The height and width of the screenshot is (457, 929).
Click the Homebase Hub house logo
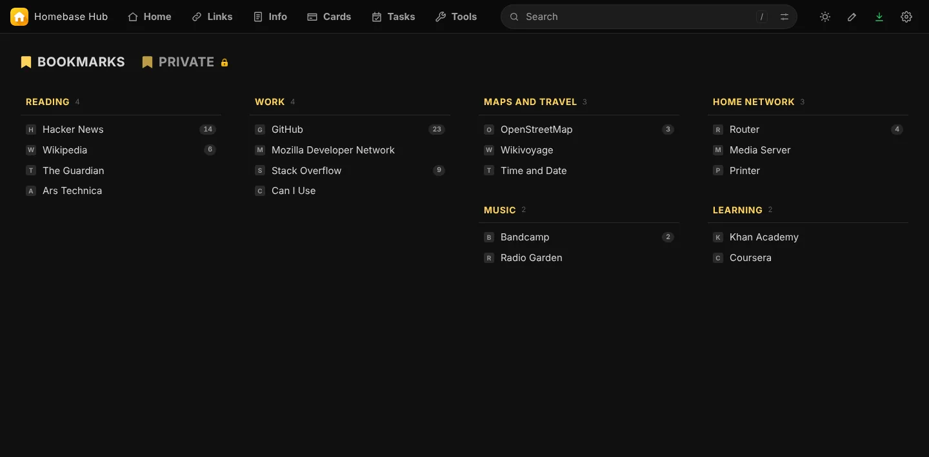19,17
